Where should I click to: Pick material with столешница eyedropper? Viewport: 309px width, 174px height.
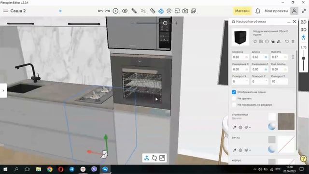point(235,127)
